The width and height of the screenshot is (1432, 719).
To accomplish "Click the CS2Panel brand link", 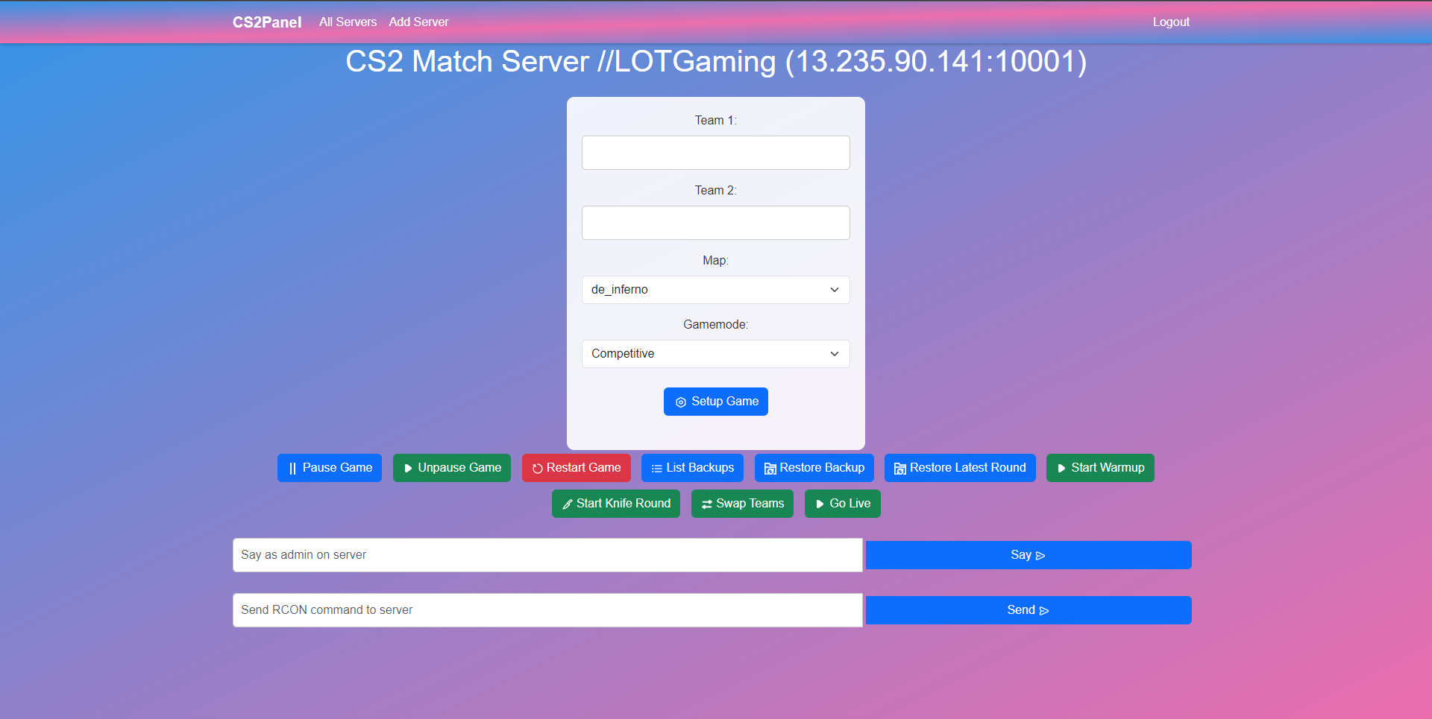I will point(267,22).
